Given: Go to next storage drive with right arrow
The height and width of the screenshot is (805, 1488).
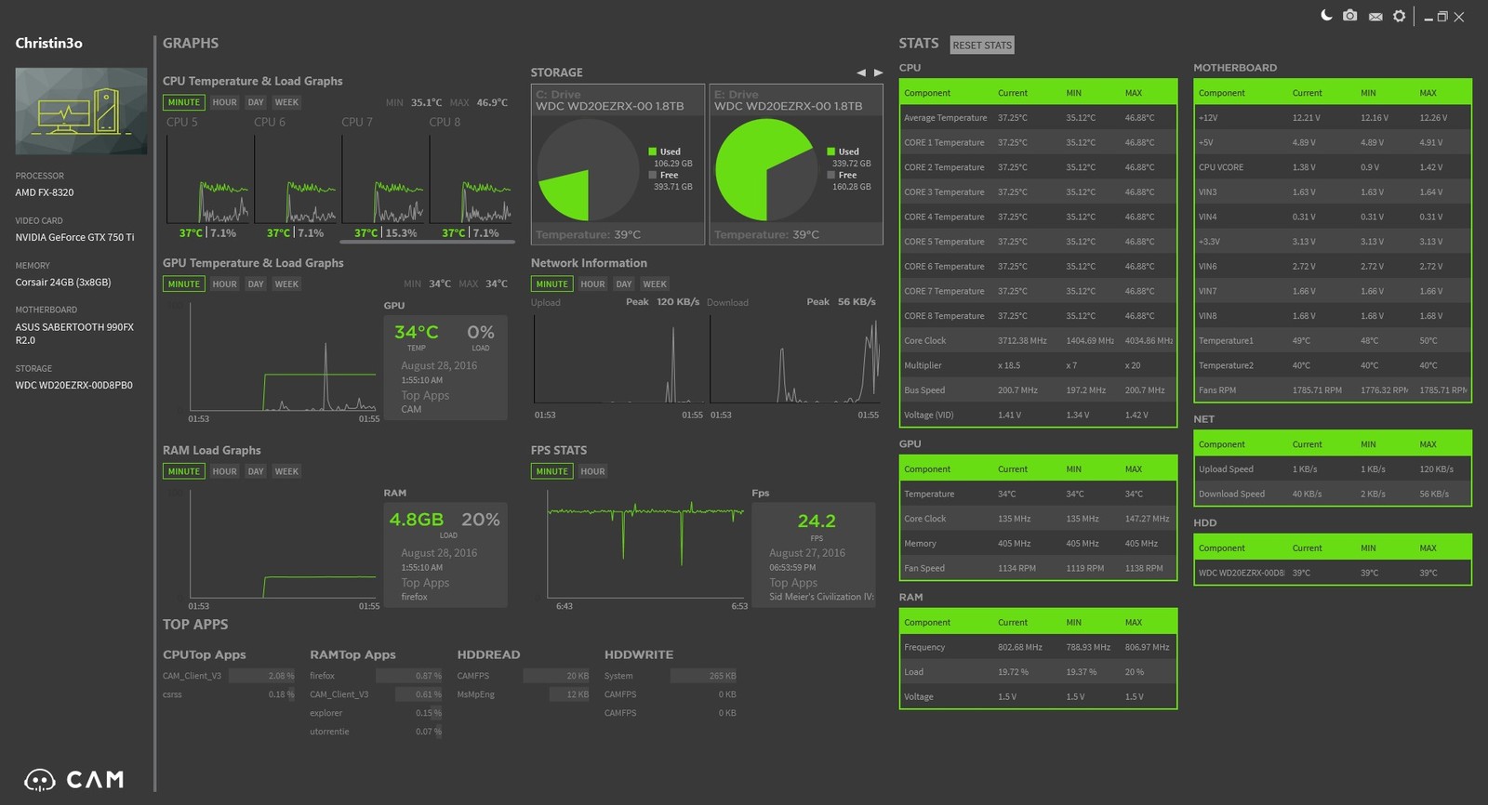Looking at the screenshot, I should [x=878, y=73].
